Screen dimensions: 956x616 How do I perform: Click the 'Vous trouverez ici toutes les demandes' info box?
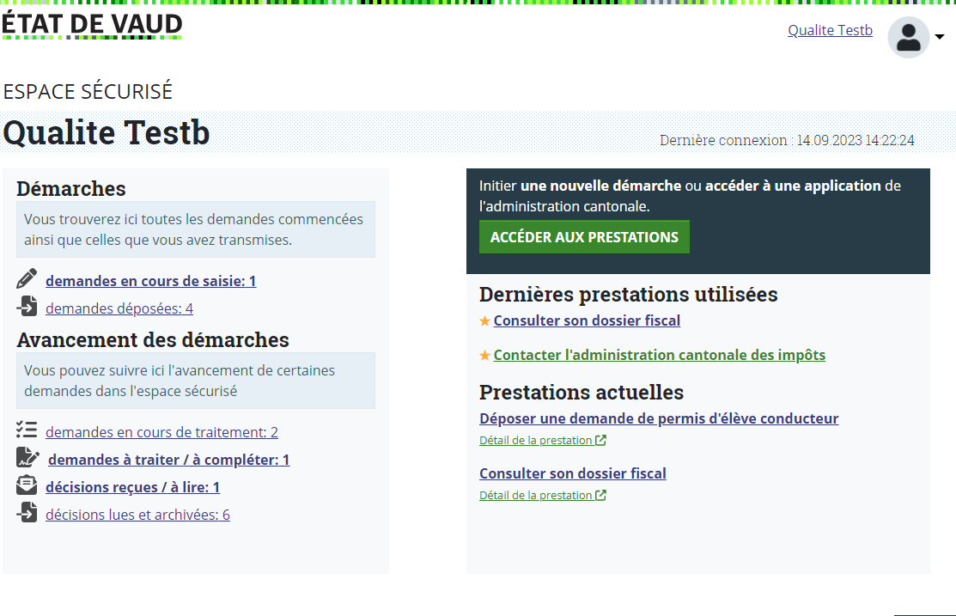(196, 229)
